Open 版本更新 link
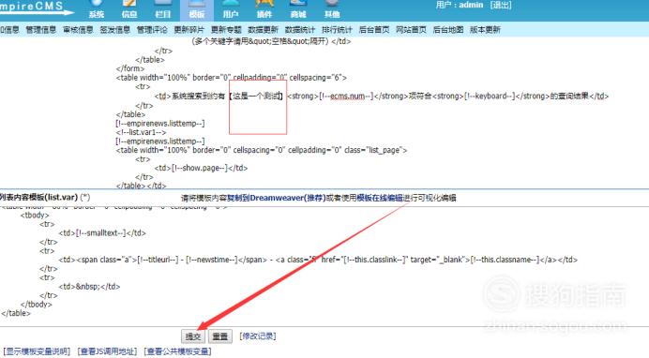 coord(485,30)
